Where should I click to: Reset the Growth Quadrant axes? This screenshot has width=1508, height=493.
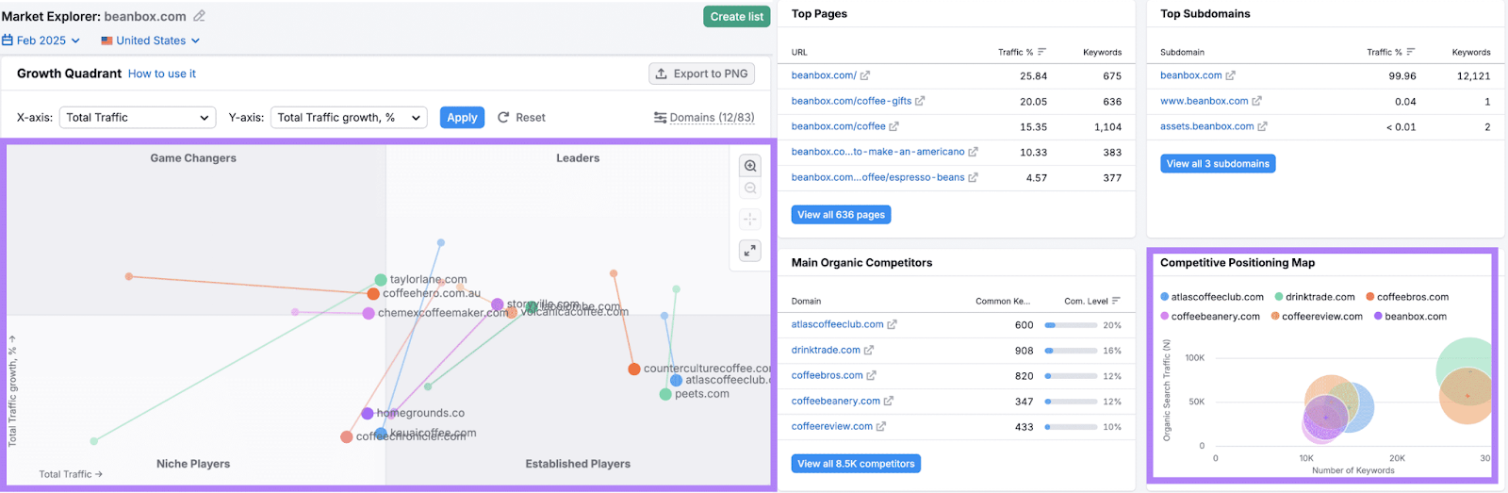tap(521, 118)
